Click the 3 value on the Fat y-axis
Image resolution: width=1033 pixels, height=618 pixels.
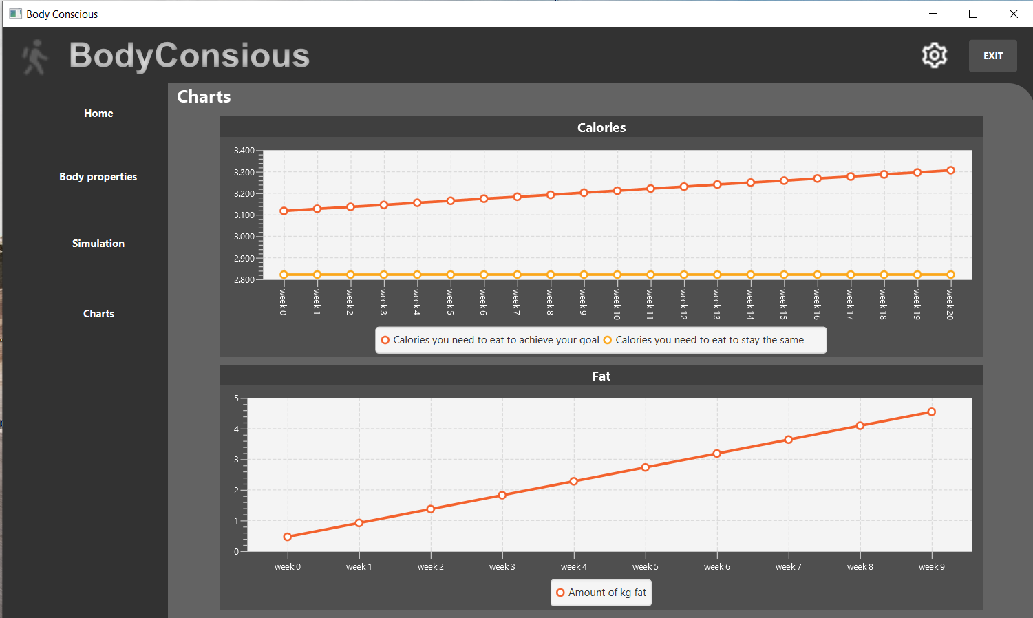click(x=236, y=460)
